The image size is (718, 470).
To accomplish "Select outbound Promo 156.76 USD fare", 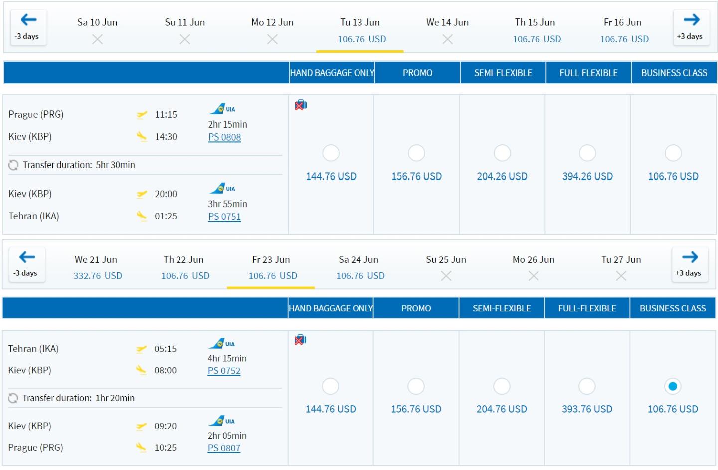I will click(x=416, y=153).
